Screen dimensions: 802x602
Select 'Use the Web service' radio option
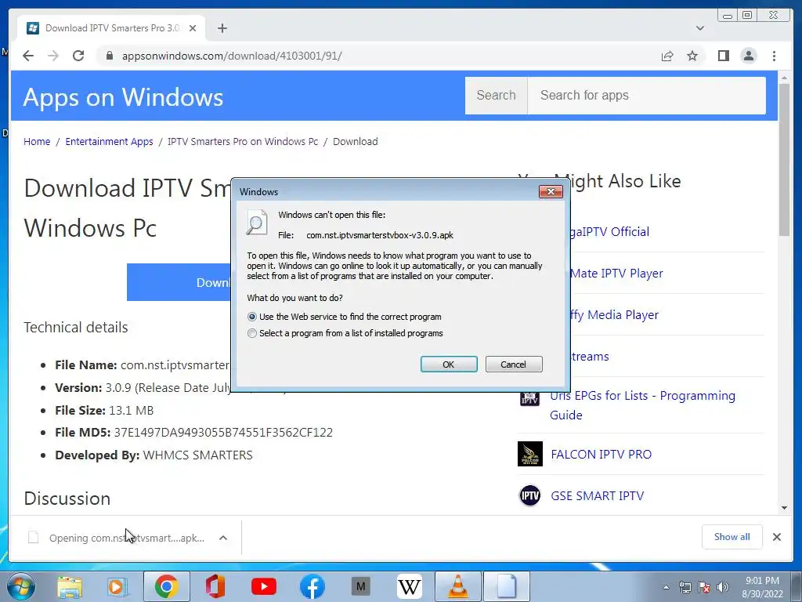pyautogui.click(x=251, y=317)
